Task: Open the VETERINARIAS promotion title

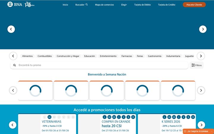Action: pyautogui.click(x=51, y=121)
